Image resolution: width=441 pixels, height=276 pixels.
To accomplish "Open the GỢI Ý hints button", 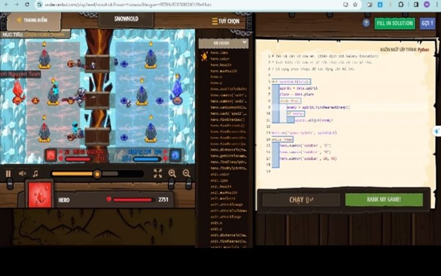I will [427, 24].
